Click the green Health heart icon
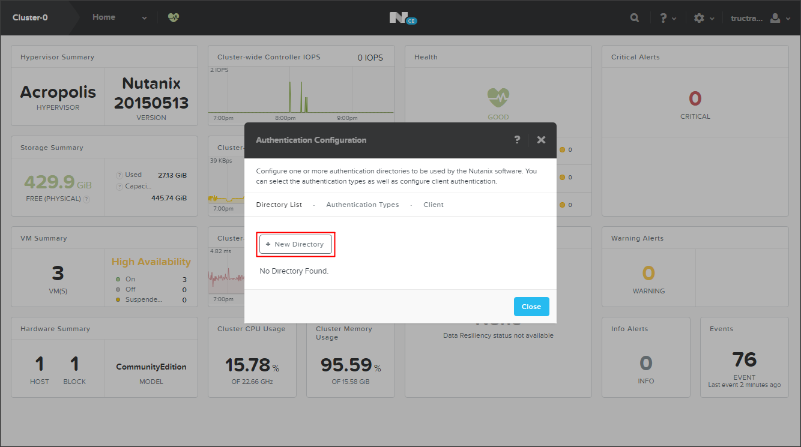Screen dimensions: 801x447 point(498,97)
